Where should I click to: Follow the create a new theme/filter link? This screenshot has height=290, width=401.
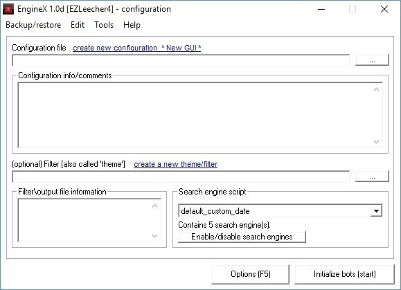pos(176,164)
